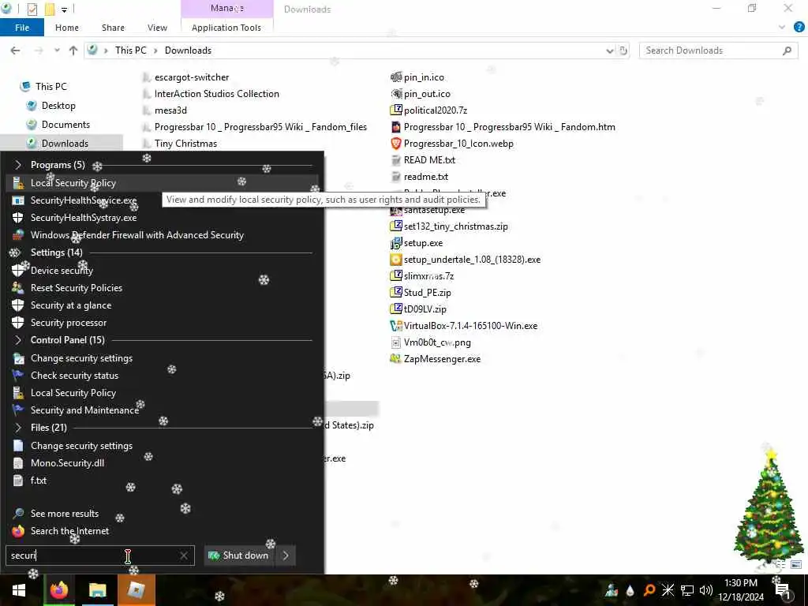
Task: Open the File menu in Explorer
Action: 22,28
